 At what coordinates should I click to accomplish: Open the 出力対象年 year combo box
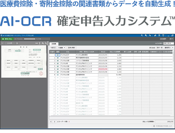(x=168, y=43)
